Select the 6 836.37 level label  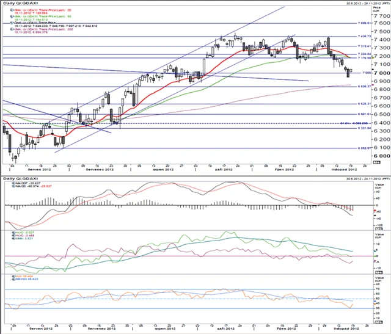[x=364, y=87]
